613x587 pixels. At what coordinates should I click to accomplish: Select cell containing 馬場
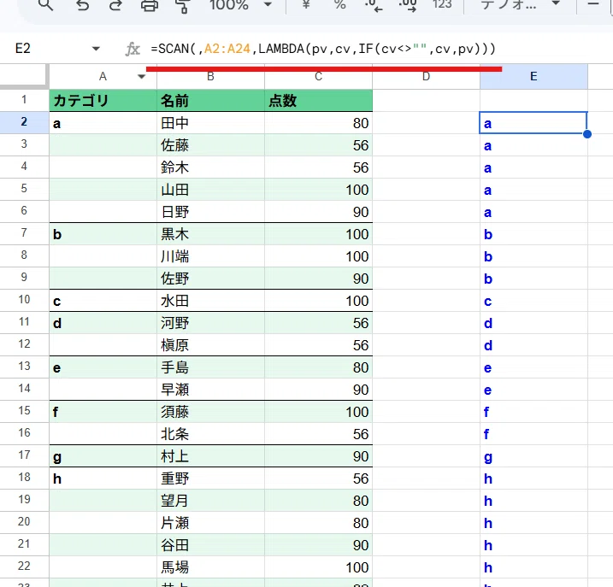click(210, 567)
